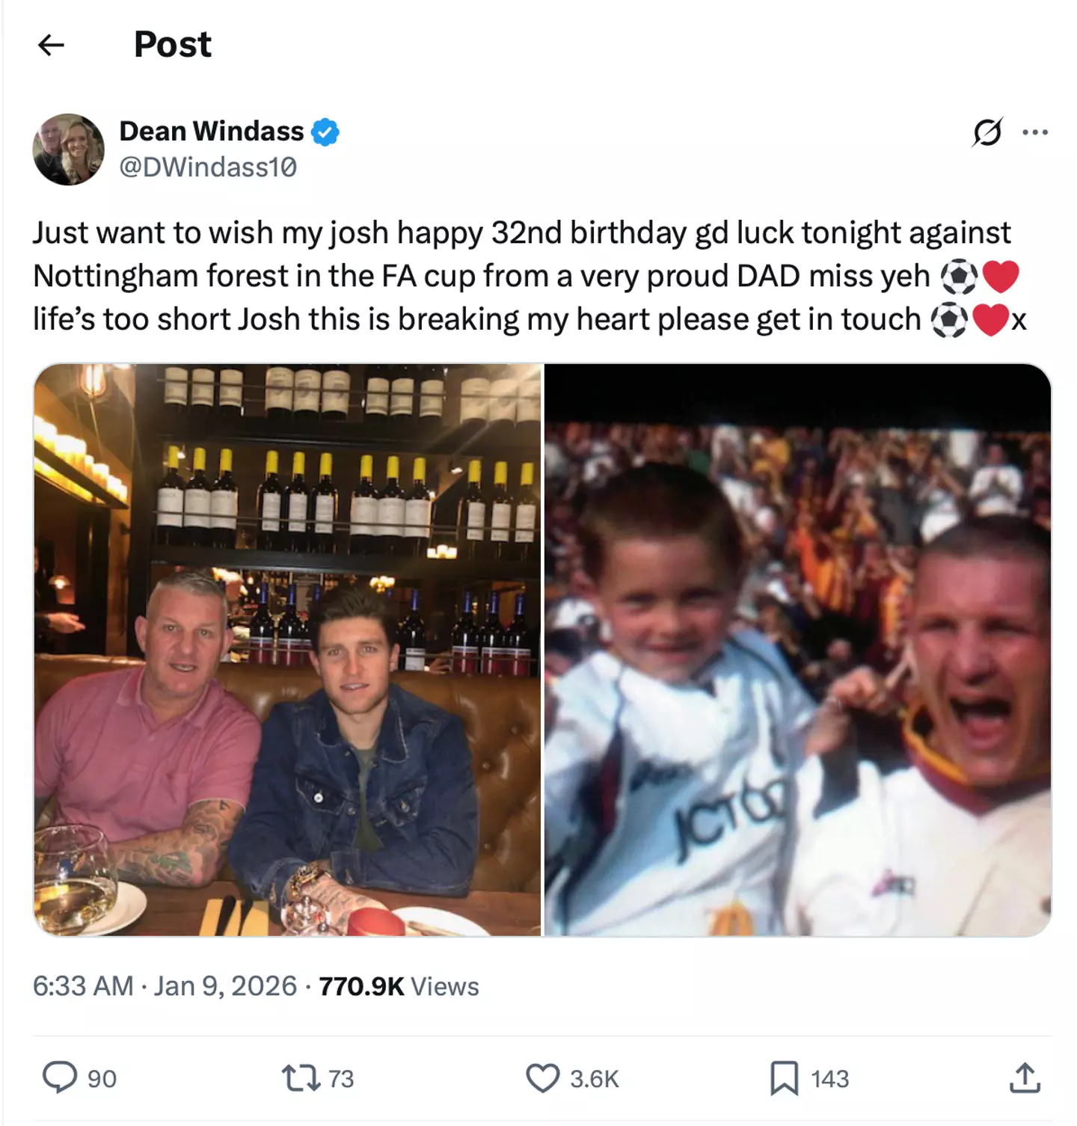The width and height of the screenshot is (1077, 1126).
Task: Click the 770.9K Views count
Action: click(399, 986)
